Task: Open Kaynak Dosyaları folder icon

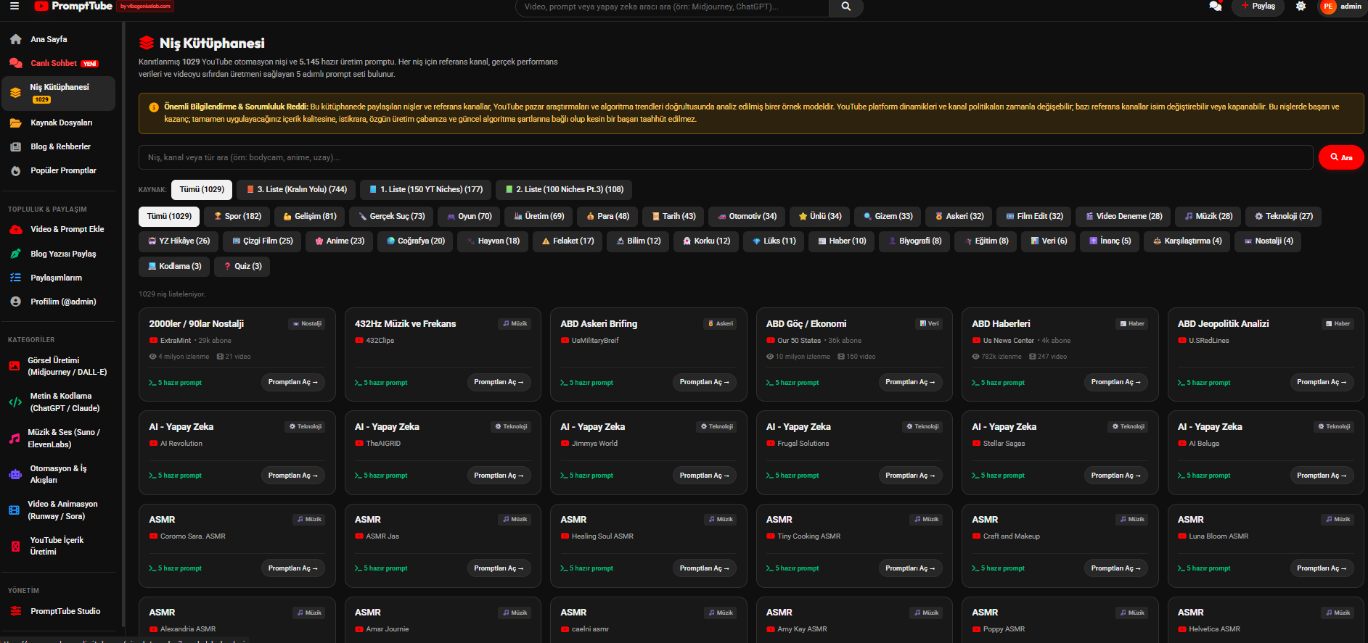Action: pos(15,123)
